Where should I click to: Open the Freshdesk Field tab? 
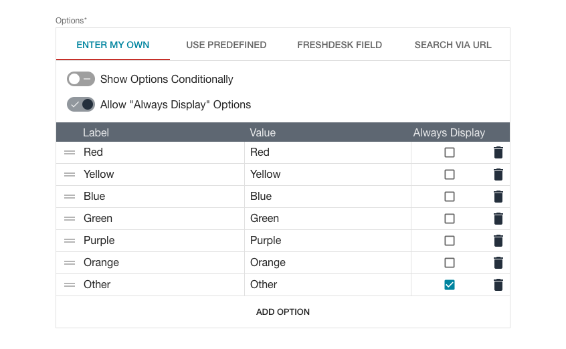click(339, 45)
